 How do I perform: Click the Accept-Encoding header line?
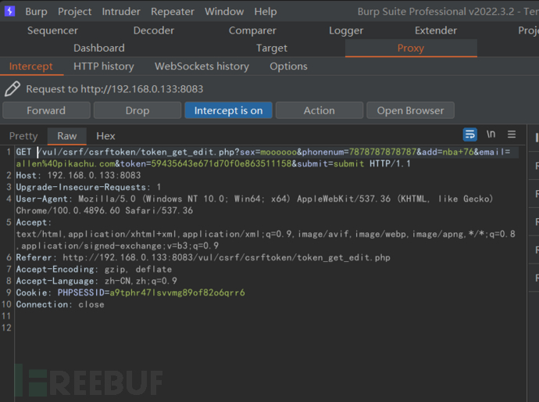tap(94, 269)
